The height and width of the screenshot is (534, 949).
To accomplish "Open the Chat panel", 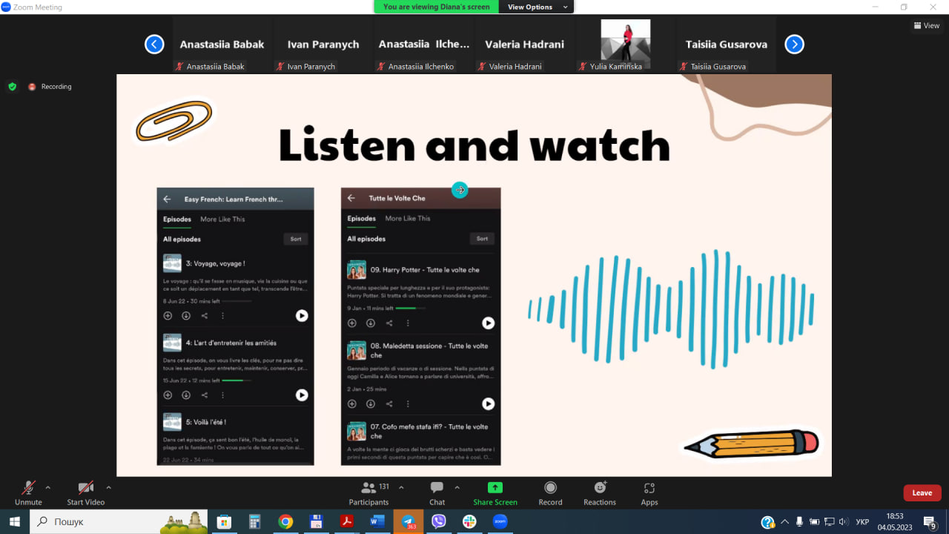I will coord(437,492).
